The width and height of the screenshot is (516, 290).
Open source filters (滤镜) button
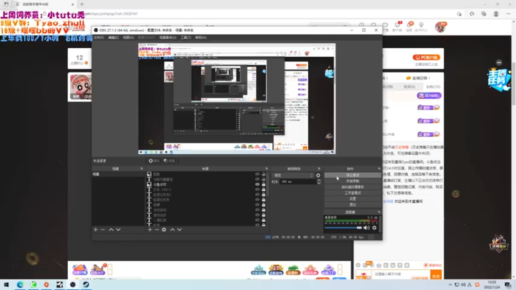point(169,160)
